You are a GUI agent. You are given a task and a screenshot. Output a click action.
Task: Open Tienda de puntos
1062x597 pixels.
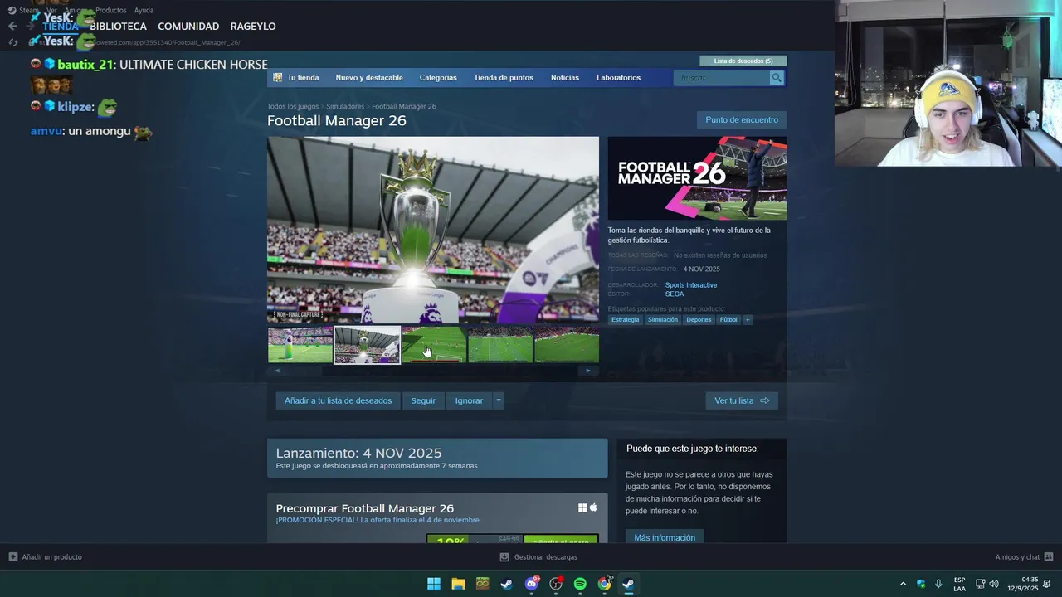(504, 78)
